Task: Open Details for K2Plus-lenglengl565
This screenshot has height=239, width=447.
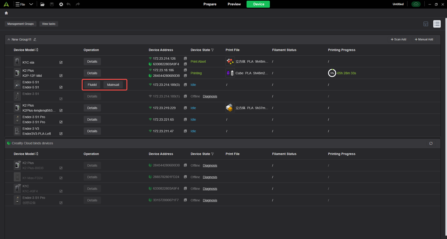Action: (92, 108)
